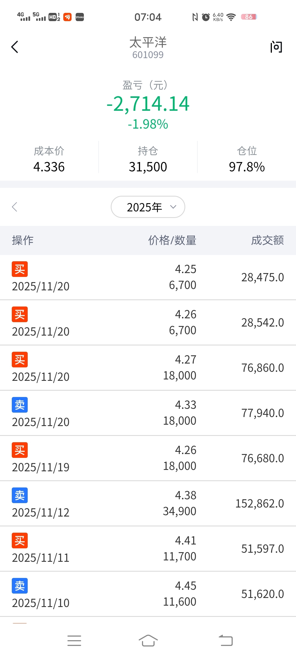Viewport: 296px width, 658px height.
Task: Select the 操作 column header
Action: 23,240
